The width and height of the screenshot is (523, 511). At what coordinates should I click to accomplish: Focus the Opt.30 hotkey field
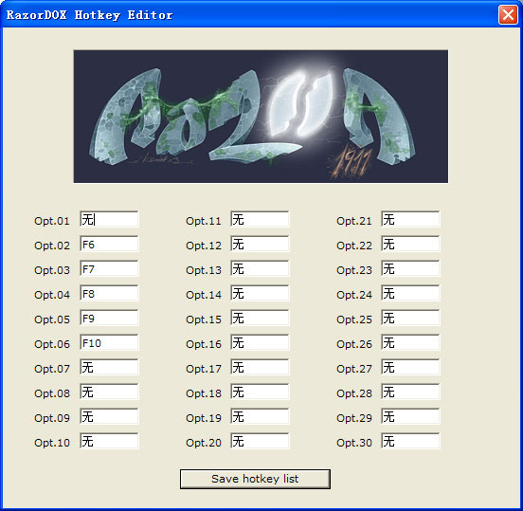tap(411, 442)
